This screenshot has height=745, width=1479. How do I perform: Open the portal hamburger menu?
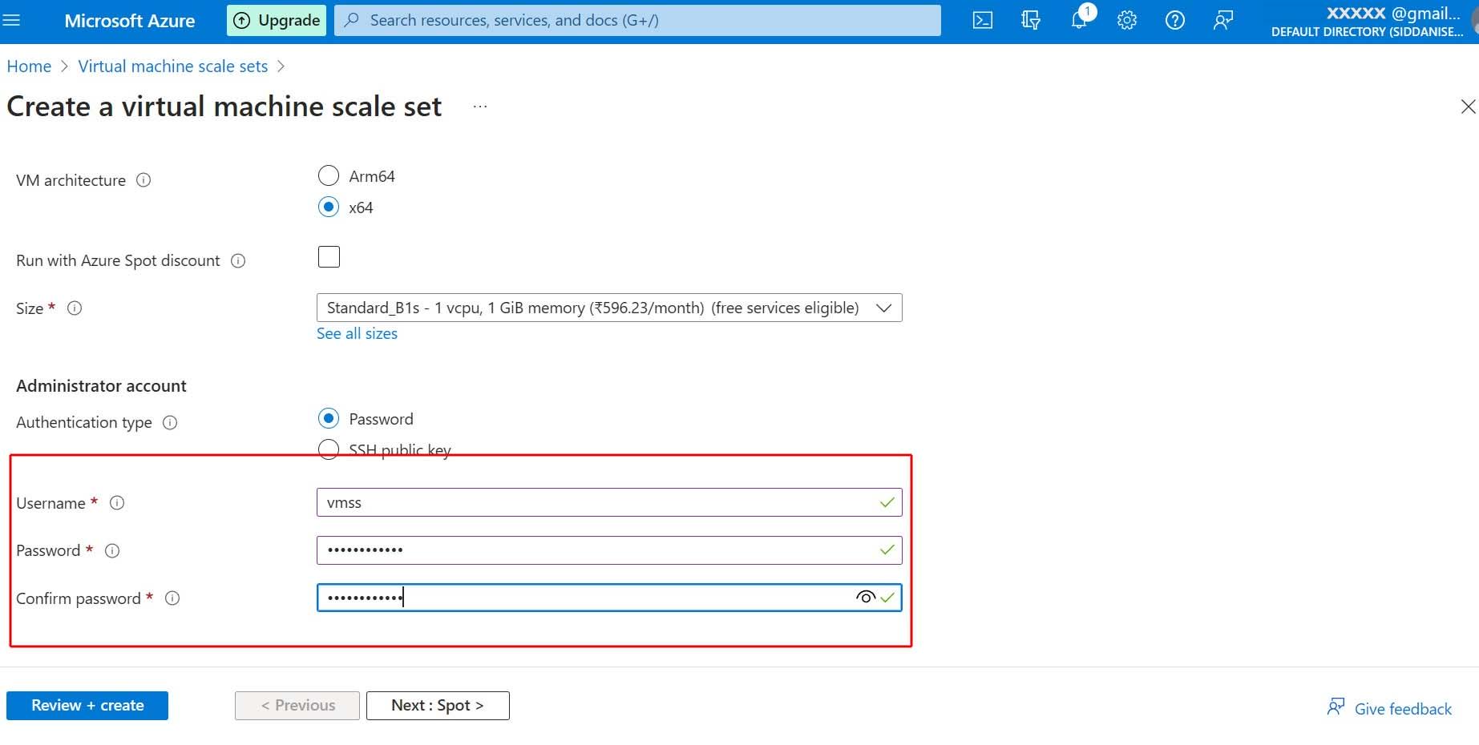(11, 21)
